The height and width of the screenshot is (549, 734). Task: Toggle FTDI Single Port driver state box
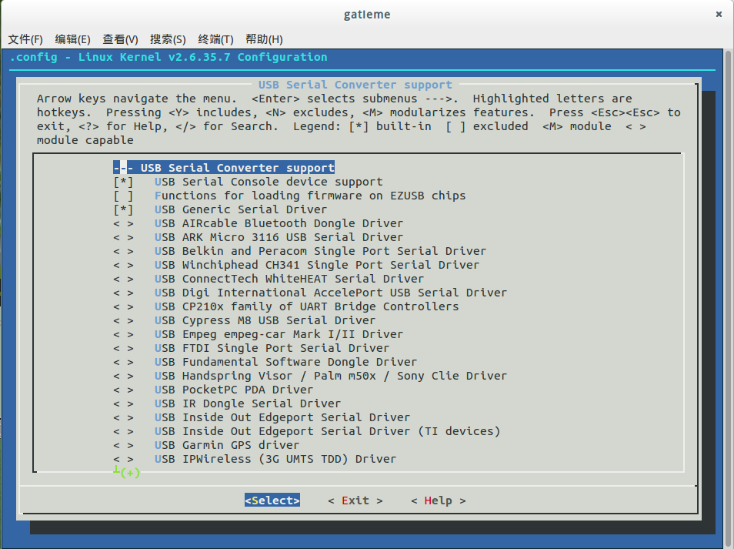(x=123, y=348)
